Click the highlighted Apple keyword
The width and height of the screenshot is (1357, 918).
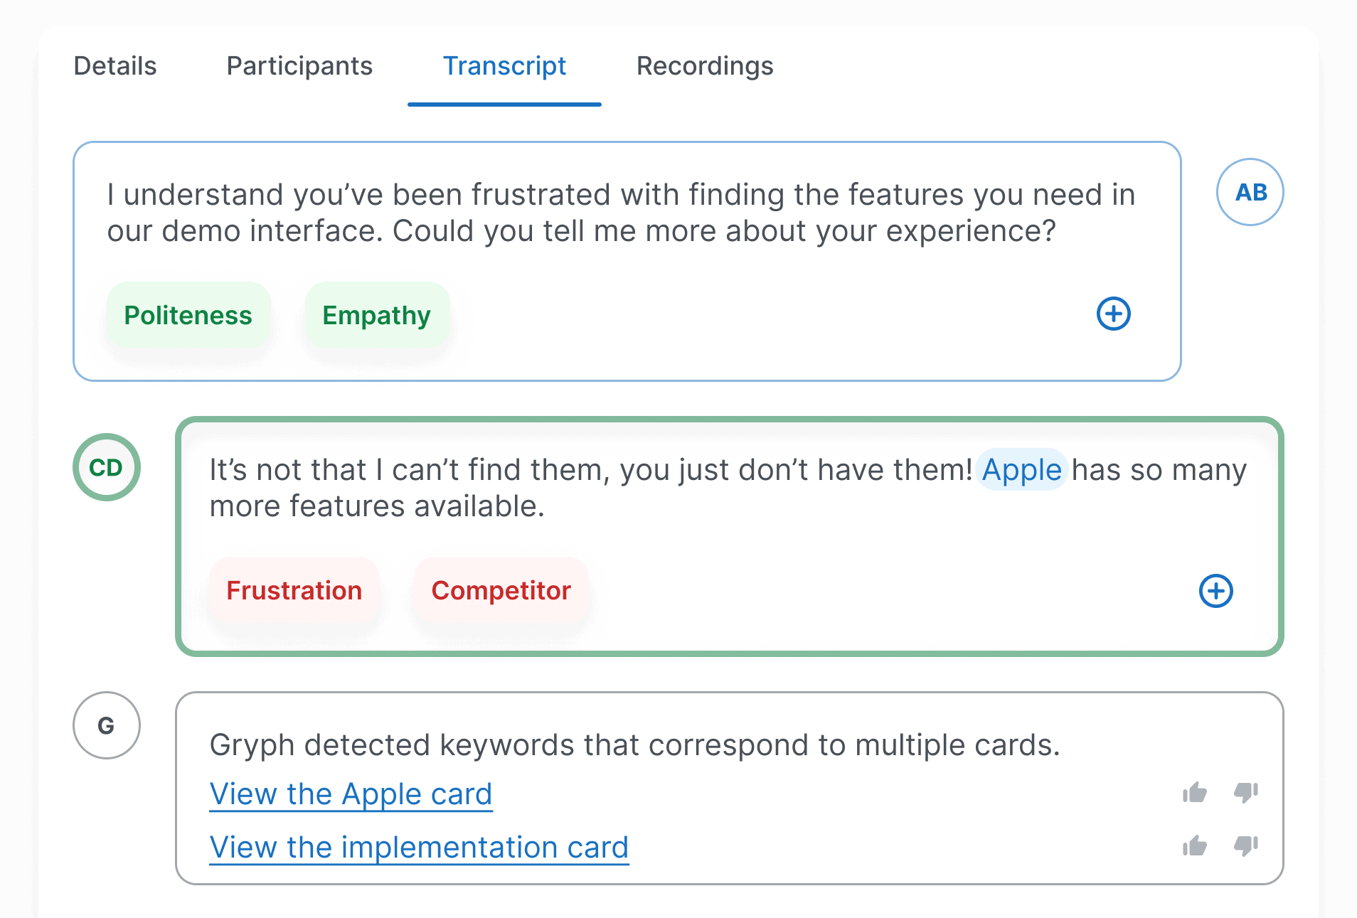(1021, 470)
